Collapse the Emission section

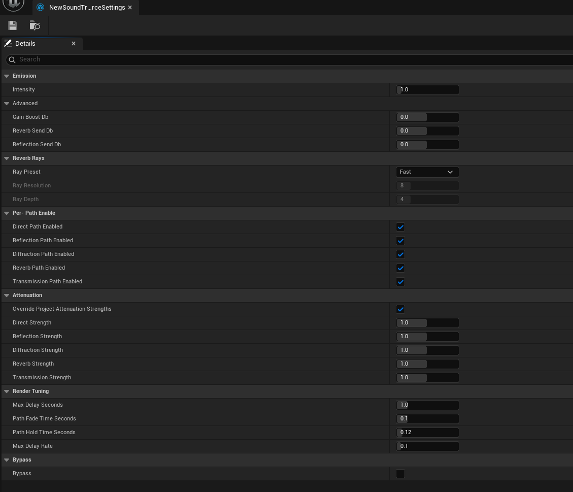(x=7, y=76)
